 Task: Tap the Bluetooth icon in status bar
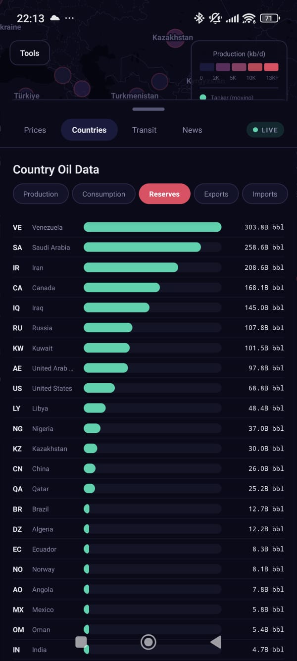(199, 18)
